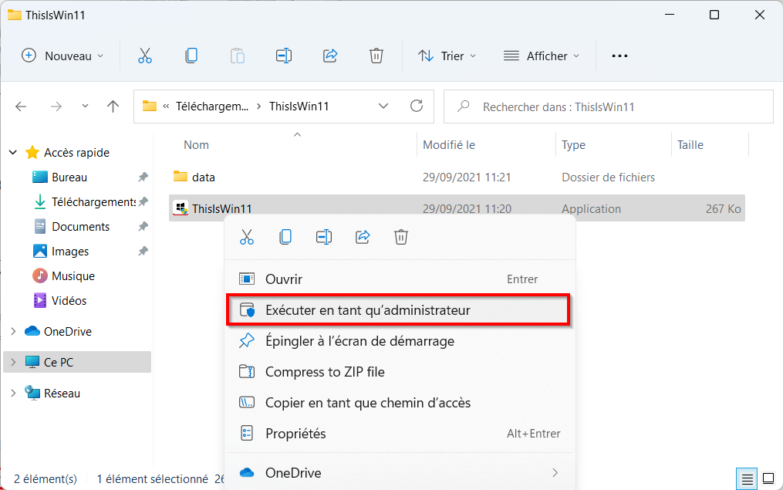Go forward with the right arrow
This screenshot has width=783, height=490.
(56, 106)
